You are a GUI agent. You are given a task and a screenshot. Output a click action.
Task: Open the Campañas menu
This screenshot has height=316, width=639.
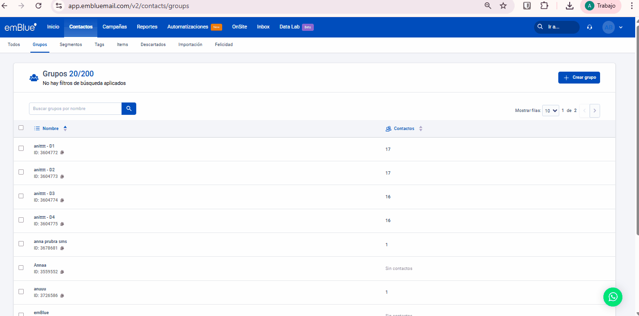(114, 27)
